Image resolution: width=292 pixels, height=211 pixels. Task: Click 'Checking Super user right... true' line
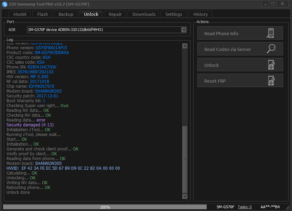click(37, 106)
